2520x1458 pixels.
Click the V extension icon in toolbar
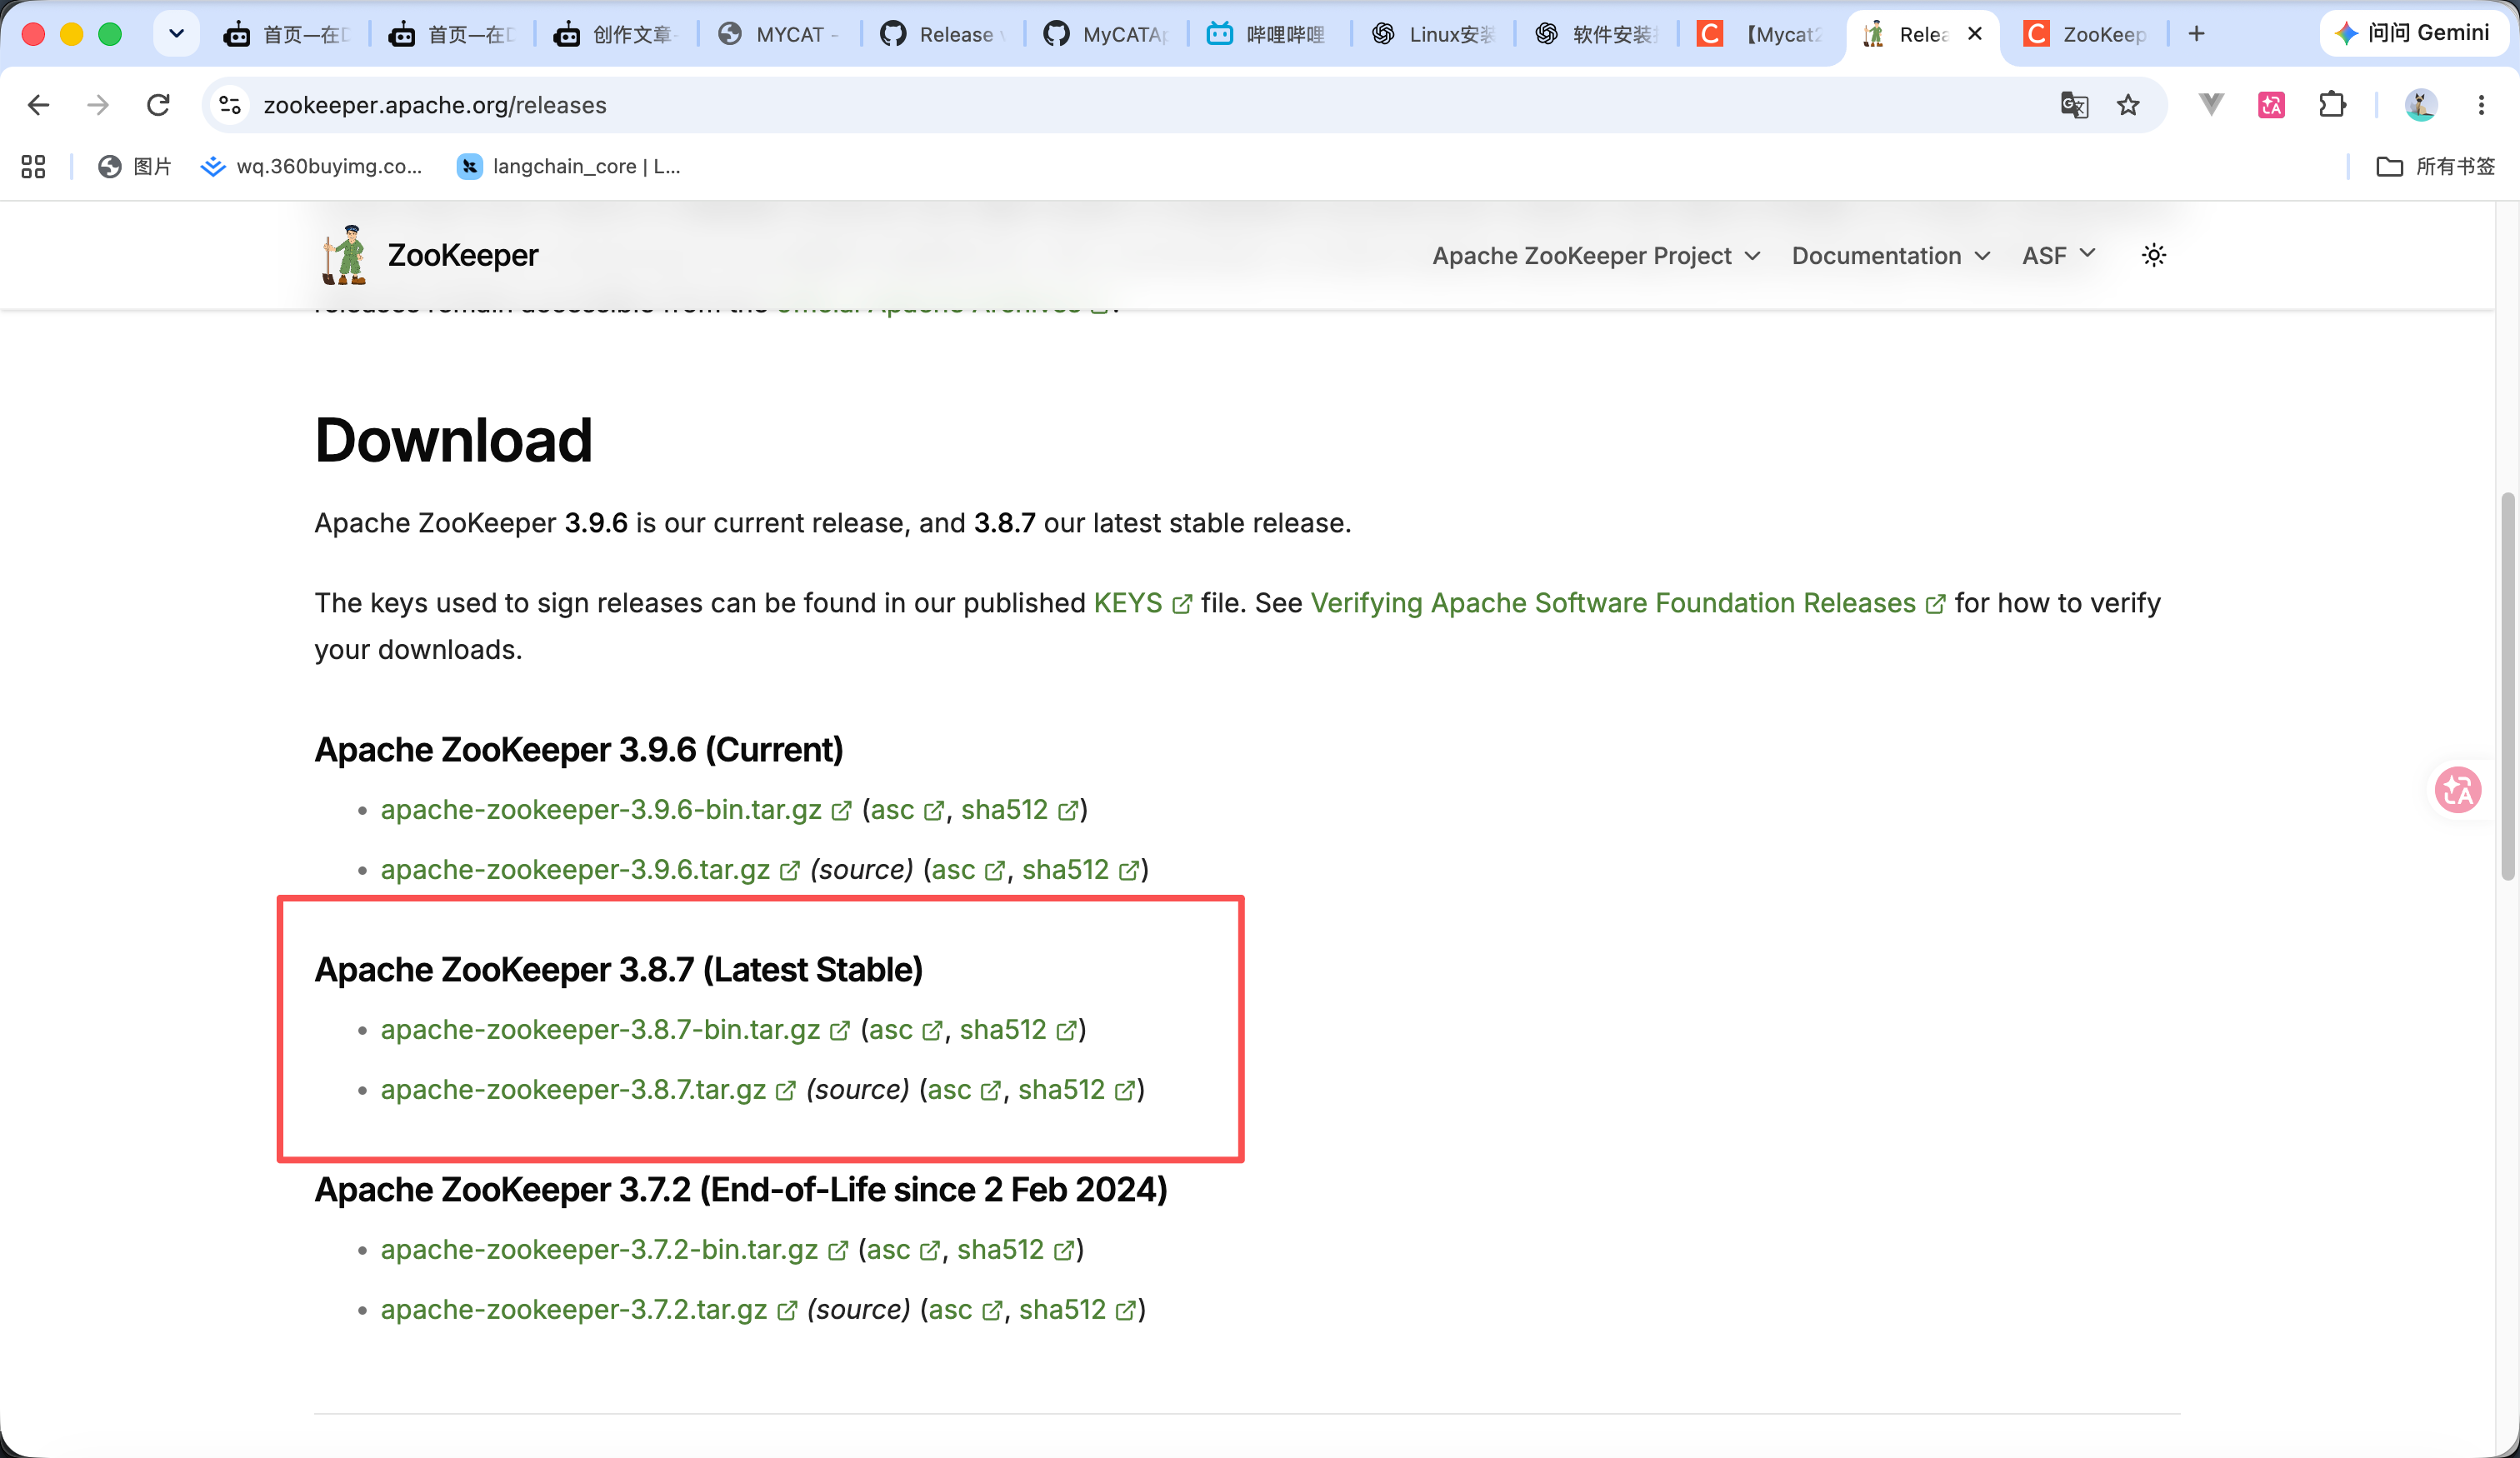[x=2211, y=104]
